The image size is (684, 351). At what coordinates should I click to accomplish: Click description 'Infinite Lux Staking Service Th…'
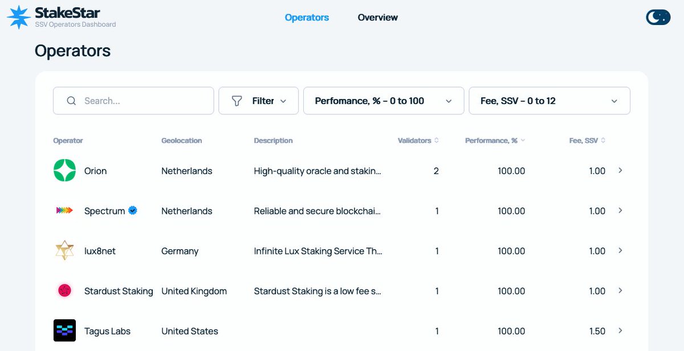click(x=318, y=251)
